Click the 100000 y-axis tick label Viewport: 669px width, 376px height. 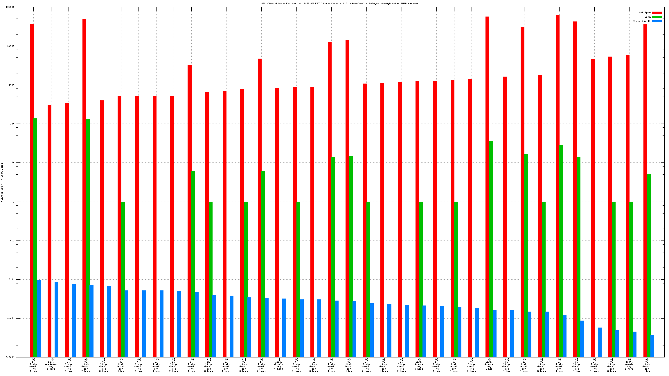[10, 7]
